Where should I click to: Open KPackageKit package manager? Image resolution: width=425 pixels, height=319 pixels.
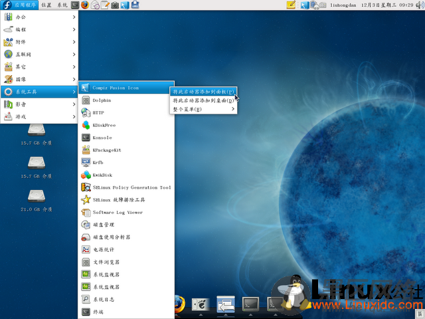pyautogui.click(x=126, y=150)
